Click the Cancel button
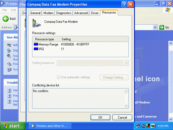The width and height of the screenshot is (173, 130). pyautogui.click(x=122, y=117)
